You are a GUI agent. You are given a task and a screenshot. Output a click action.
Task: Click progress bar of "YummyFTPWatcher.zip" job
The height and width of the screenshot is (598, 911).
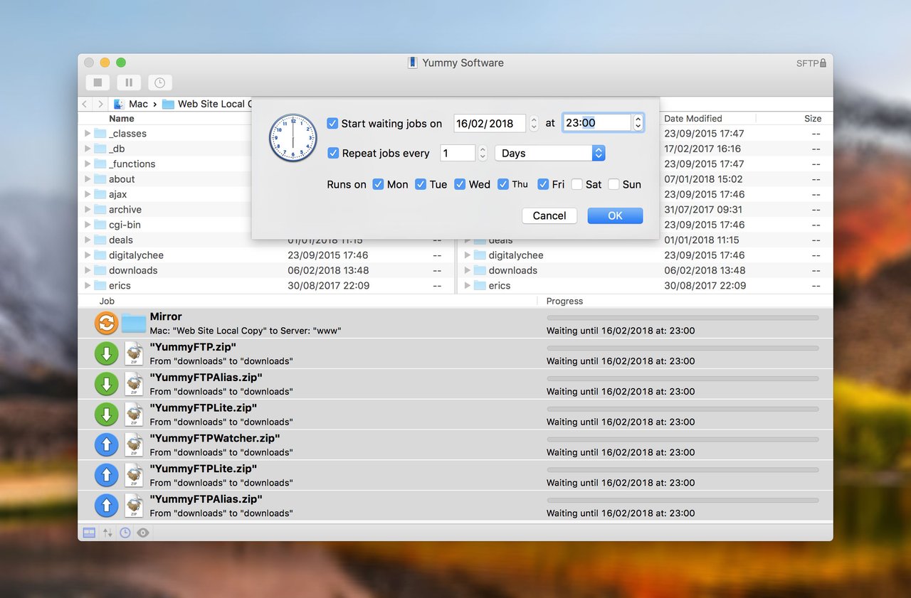pos(683,439)
